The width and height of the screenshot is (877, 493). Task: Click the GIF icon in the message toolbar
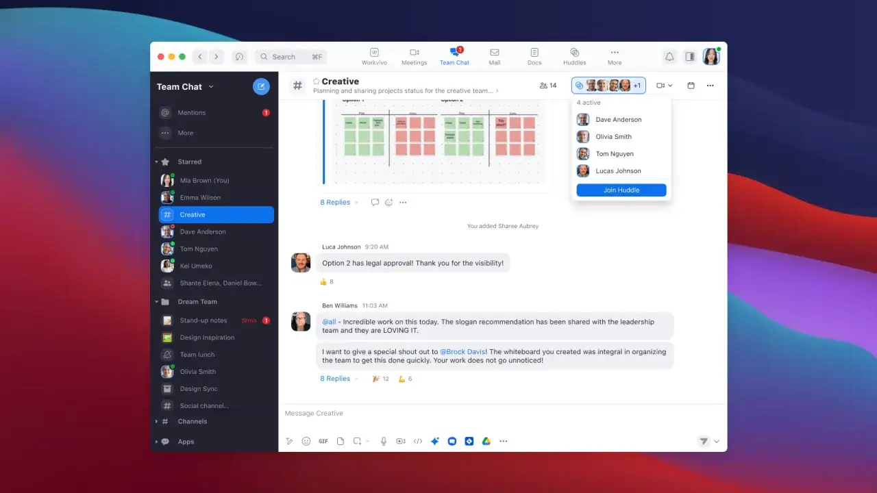[323, 442]
